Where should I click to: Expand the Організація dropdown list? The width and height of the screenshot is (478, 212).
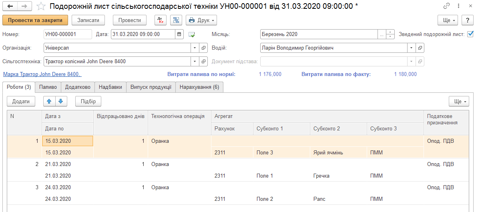point(195,48)
